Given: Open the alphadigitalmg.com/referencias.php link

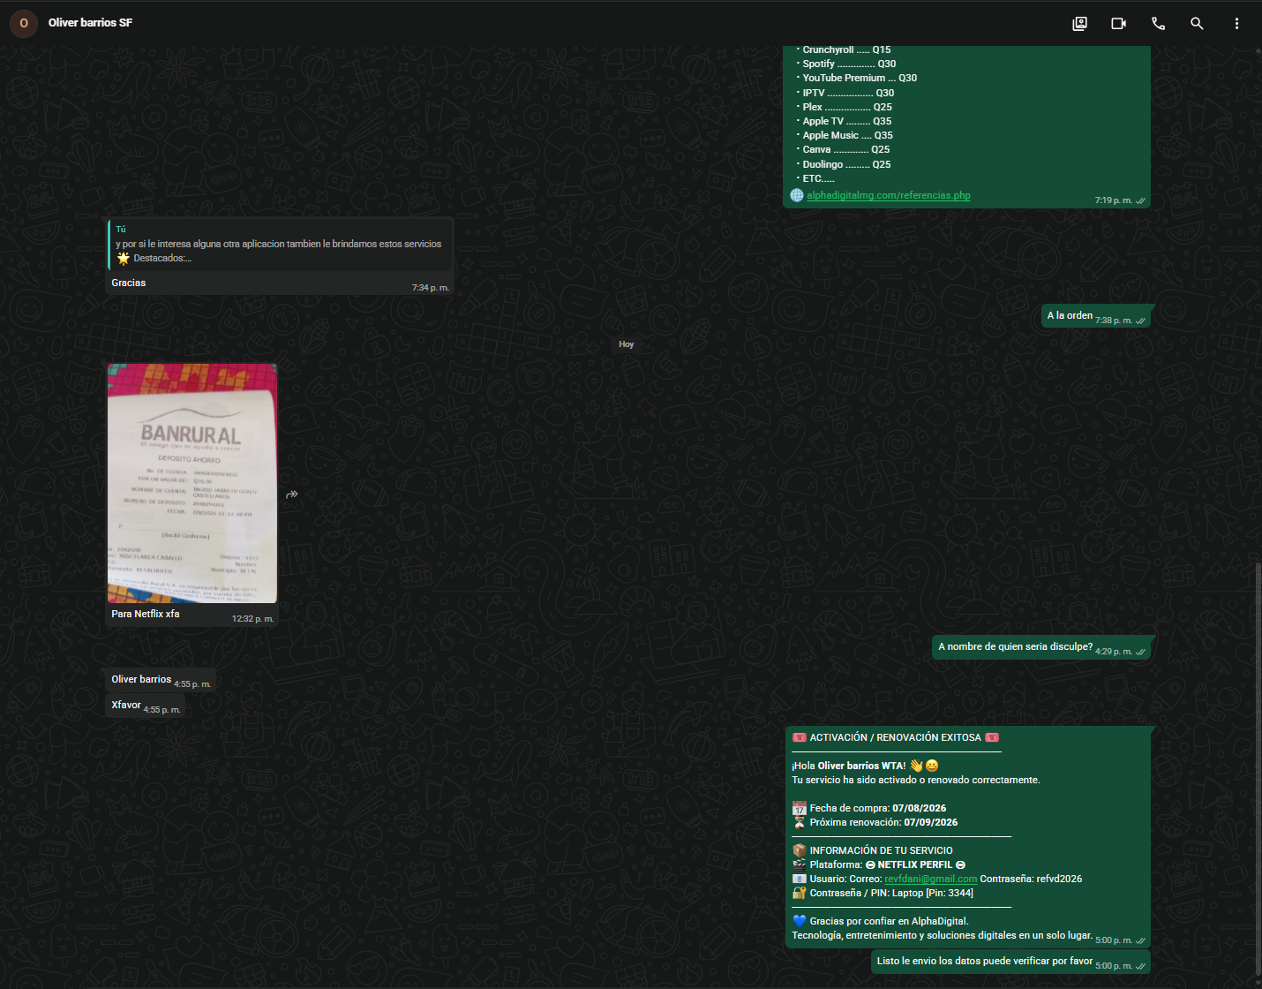Looking at the screenshot, I should pos(888,195).
